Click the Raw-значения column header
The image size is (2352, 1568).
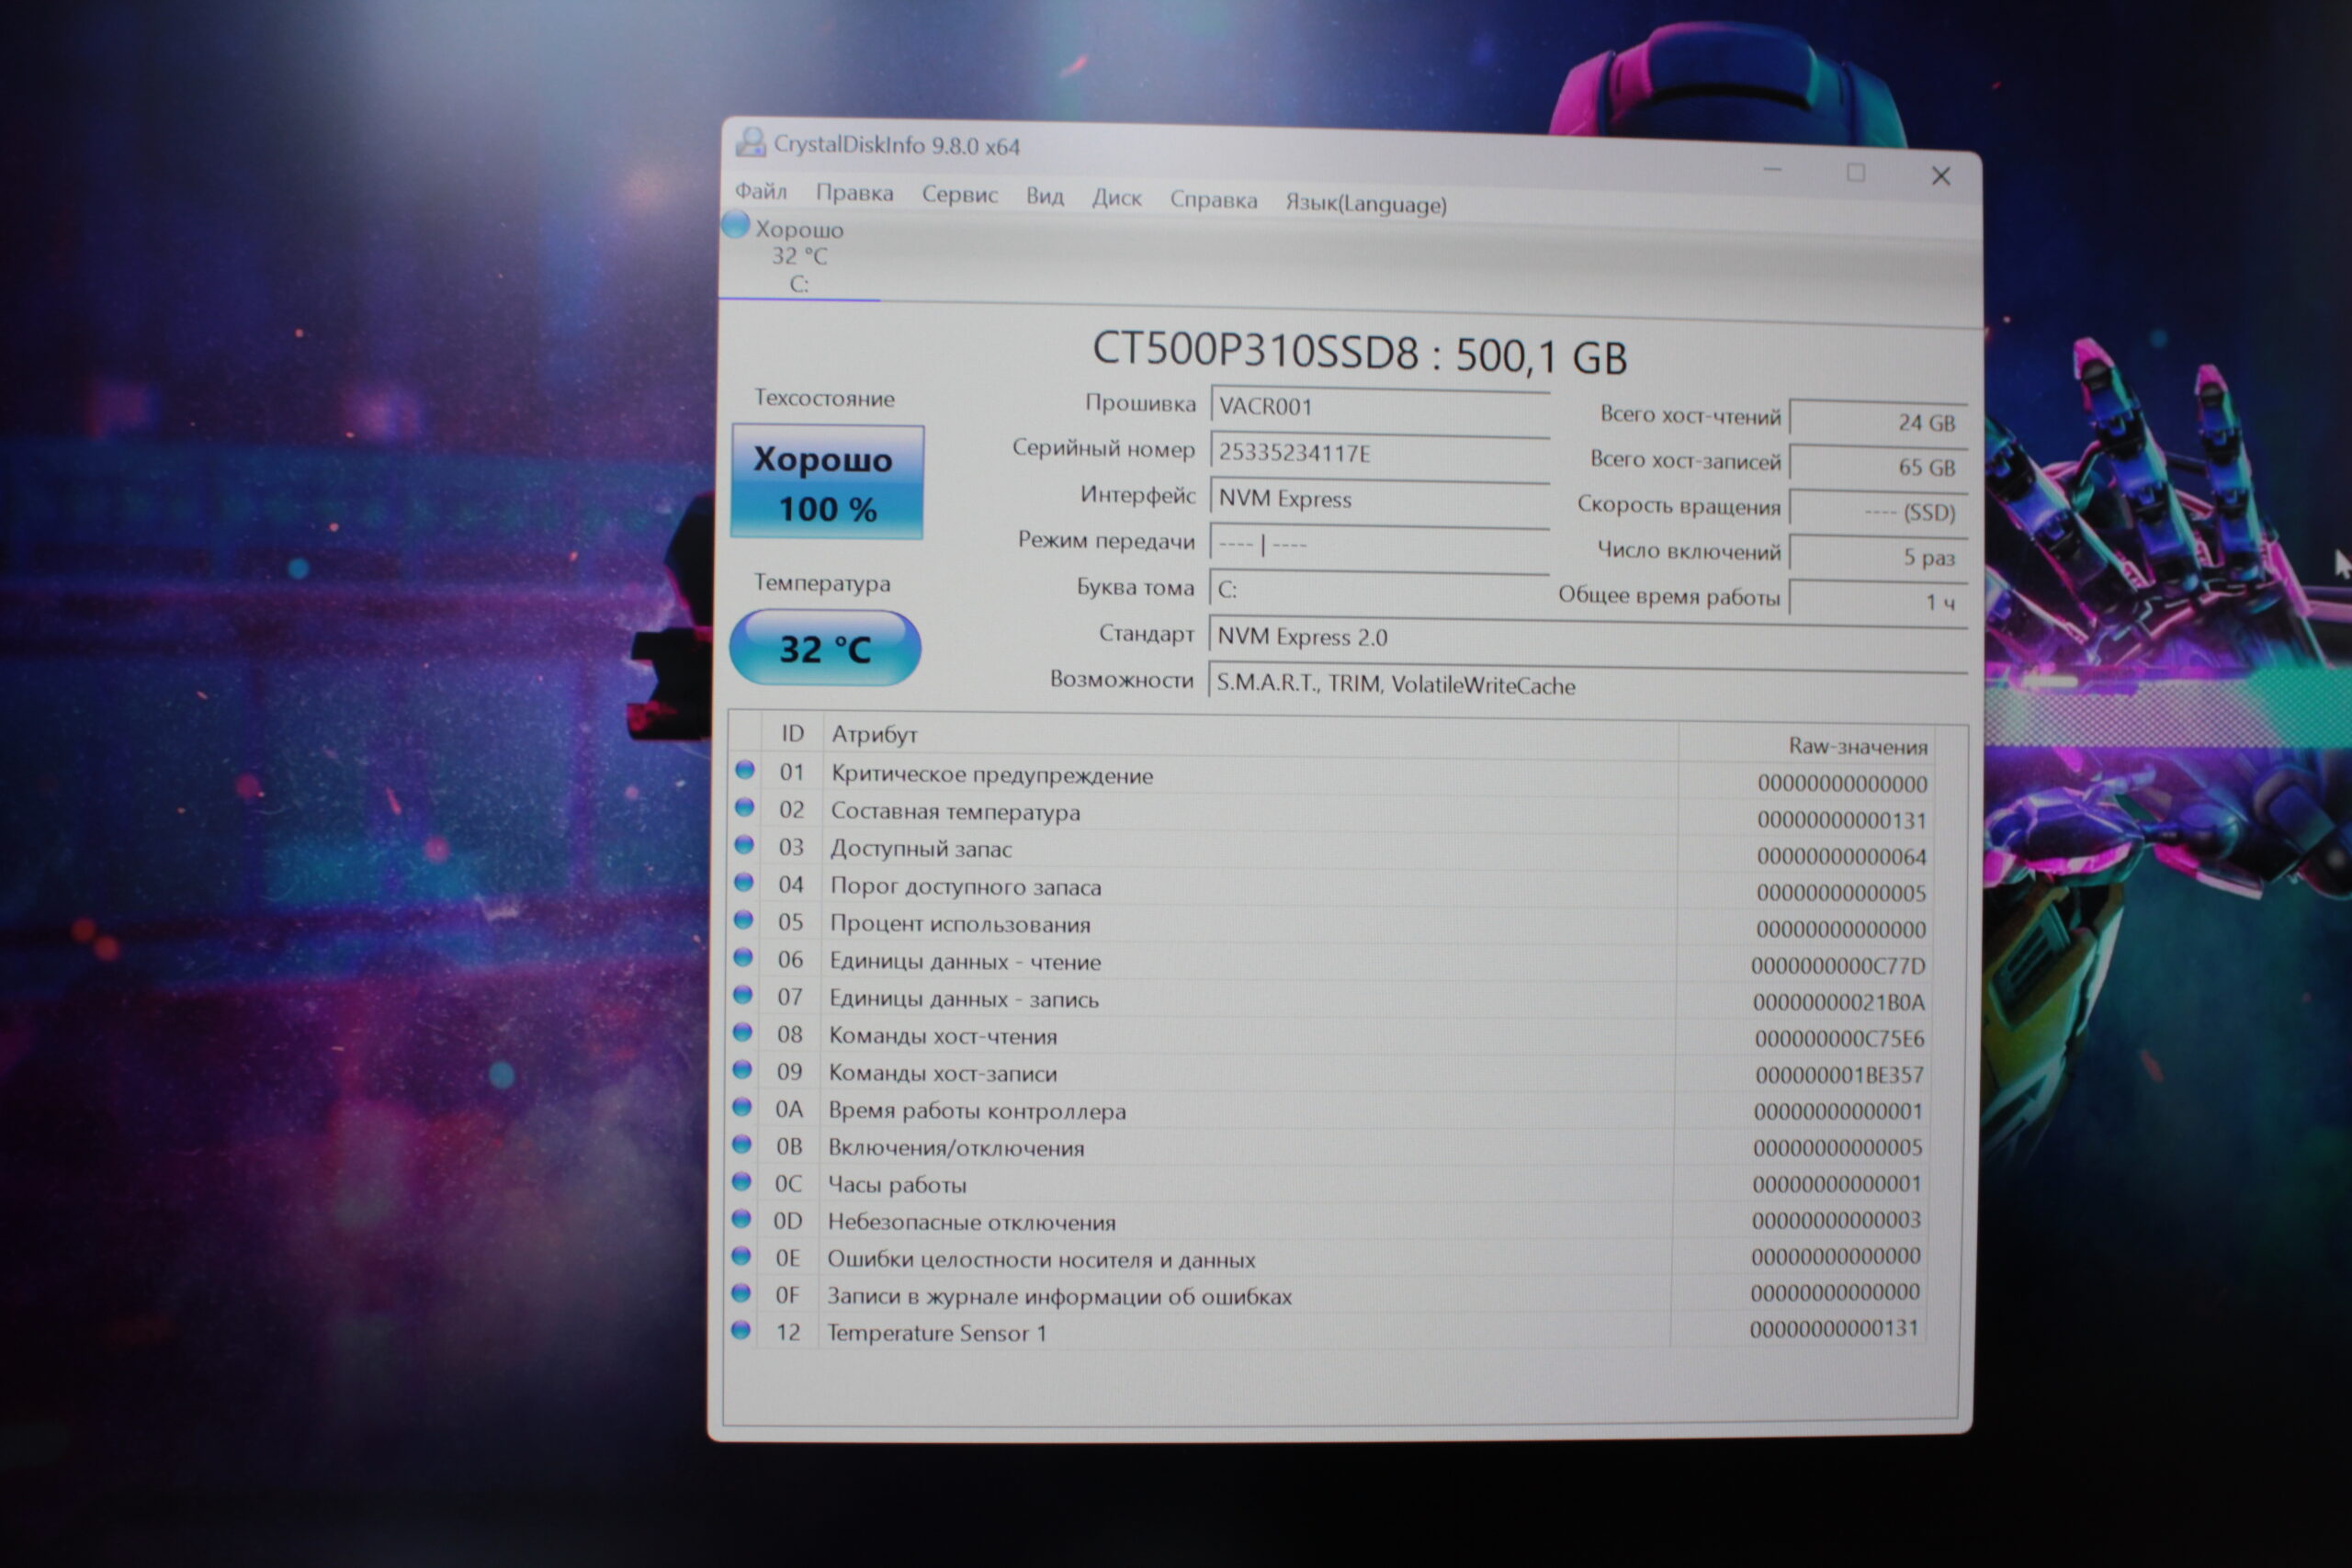point(1857,746)
